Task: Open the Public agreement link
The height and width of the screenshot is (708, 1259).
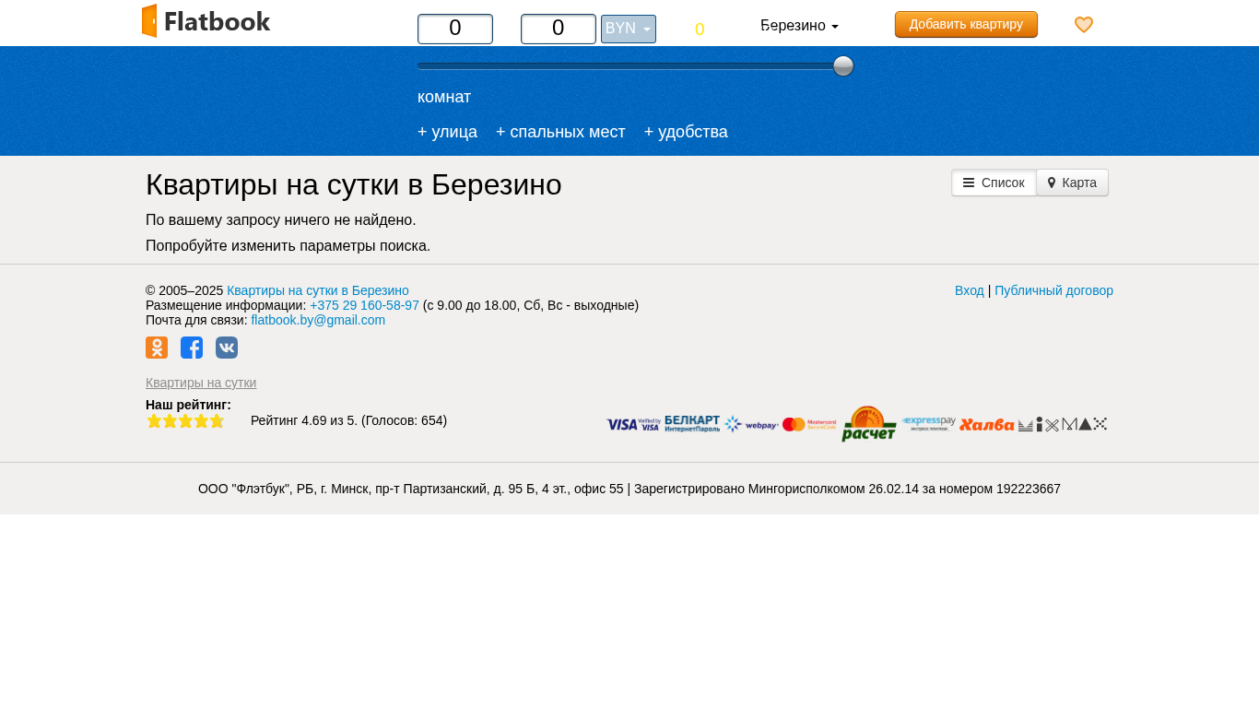Action: click(x=1053, y=290)
